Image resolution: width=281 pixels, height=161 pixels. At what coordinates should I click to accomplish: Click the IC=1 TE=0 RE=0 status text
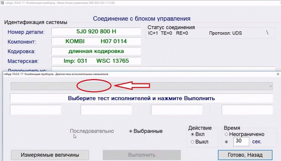pyautogui.click(x=168, y=33)
